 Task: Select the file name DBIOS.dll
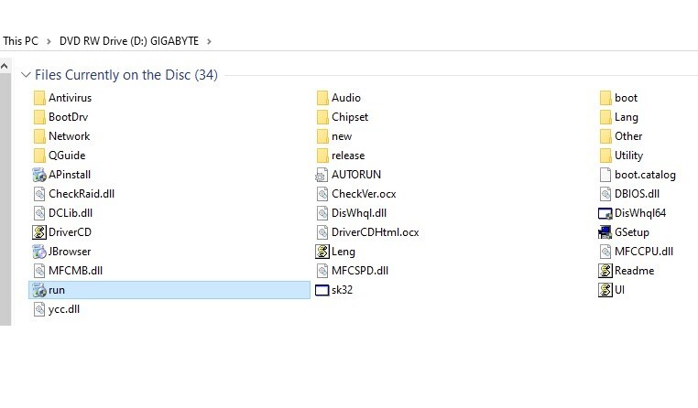[637, 194]
